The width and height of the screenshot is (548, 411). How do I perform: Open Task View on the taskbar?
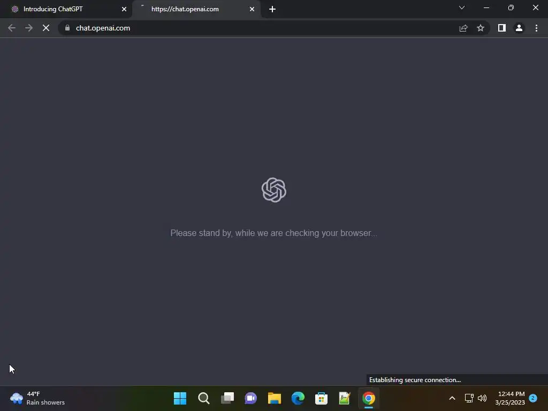[x=227, y=398]
